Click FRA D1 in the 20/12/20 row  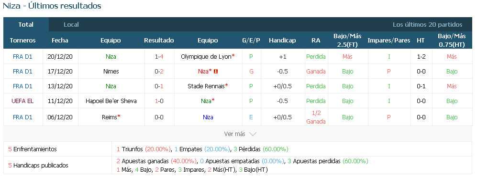[x=22, y=56]
